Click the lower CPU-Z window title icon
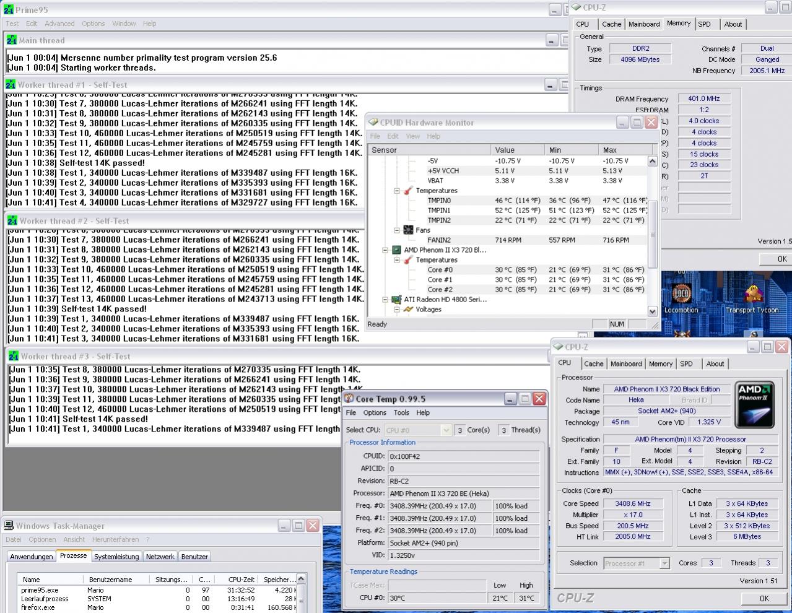The image size is (792, 613). [558, 347]
